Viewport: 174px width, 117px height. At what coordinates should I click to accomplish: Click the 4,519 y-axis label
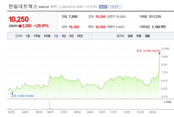pyautogui.click(x=164, y=97)
